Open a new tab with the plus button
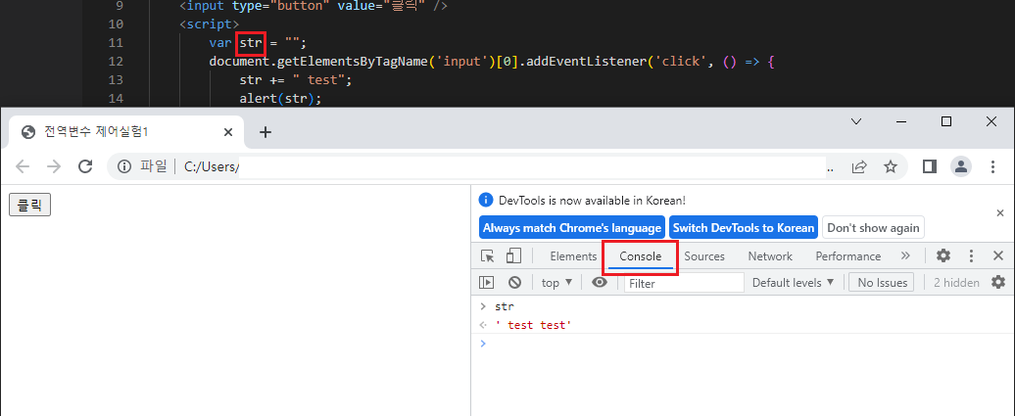Screen dimensions: 1015x416 (266, 132)
